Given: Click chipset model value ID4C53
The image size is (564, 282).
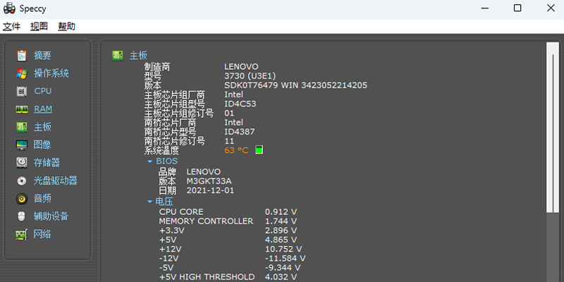Looking at the screenshot, I should 240,104.
